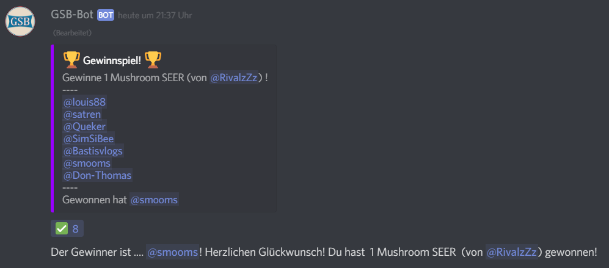This screenshot has height=268, width=609.
Task: Open the @satren mention
Action: [x=82, y=114]
